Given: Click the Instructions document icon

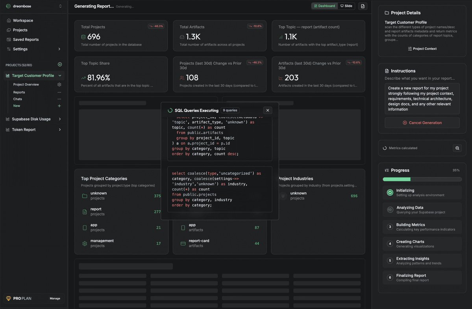Looking at the screenshot, I should click(x=387, y=71).
